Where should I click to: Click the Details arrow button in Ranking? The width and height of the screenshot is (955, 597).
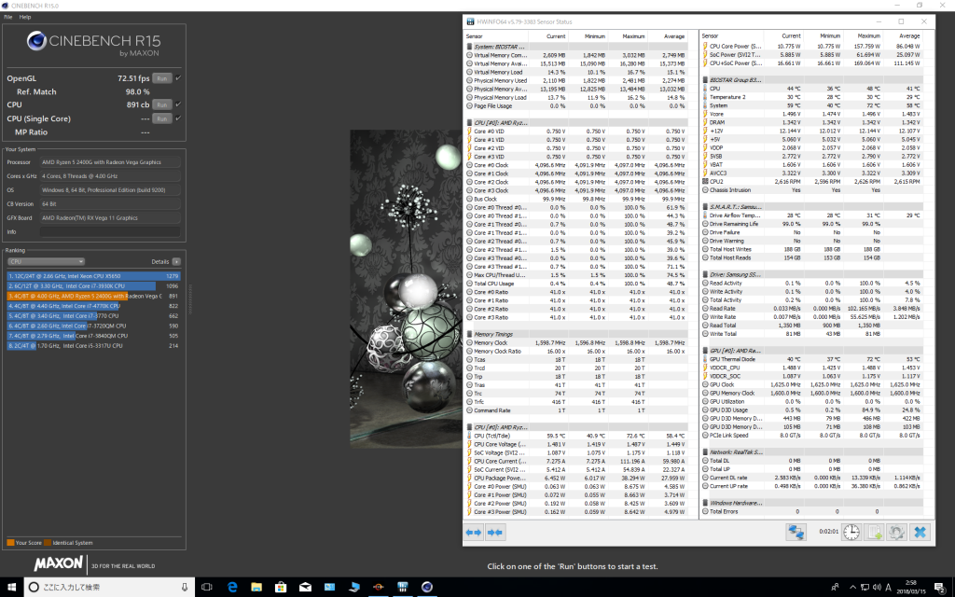176,261
